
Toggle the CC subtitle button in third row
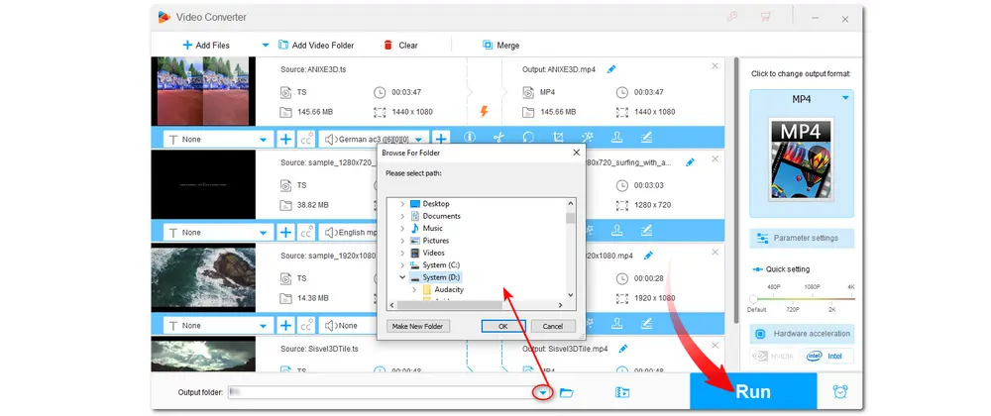coord(306,325)
